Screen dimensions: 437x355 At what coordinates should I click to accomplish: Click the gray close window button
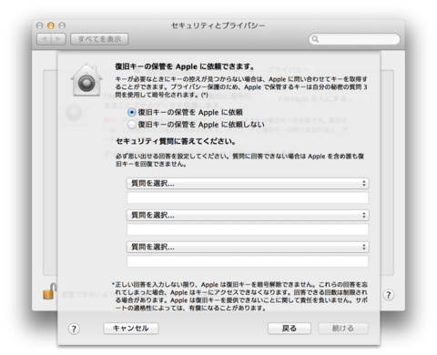[x=39, y=25]
